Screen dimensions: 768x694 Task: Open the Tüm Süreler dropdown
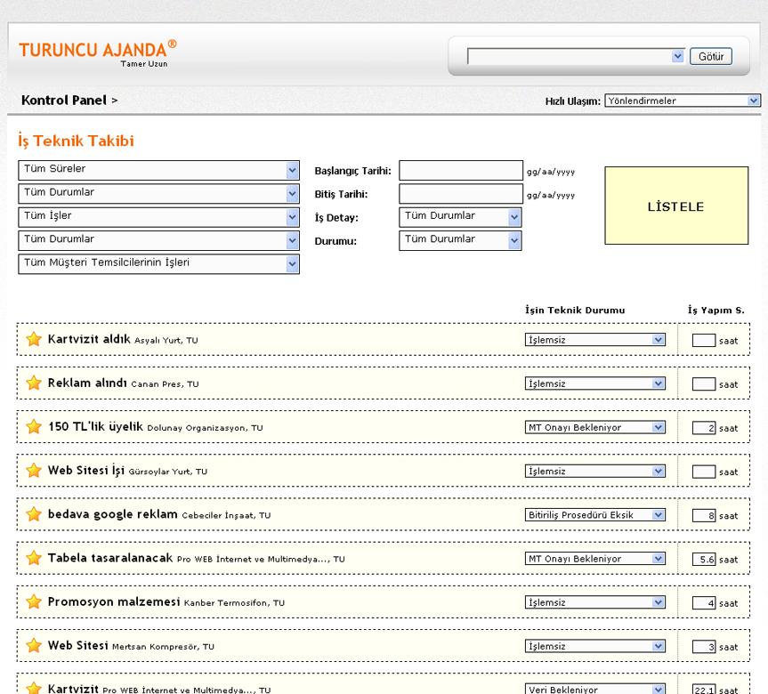(x=158, y=170)
